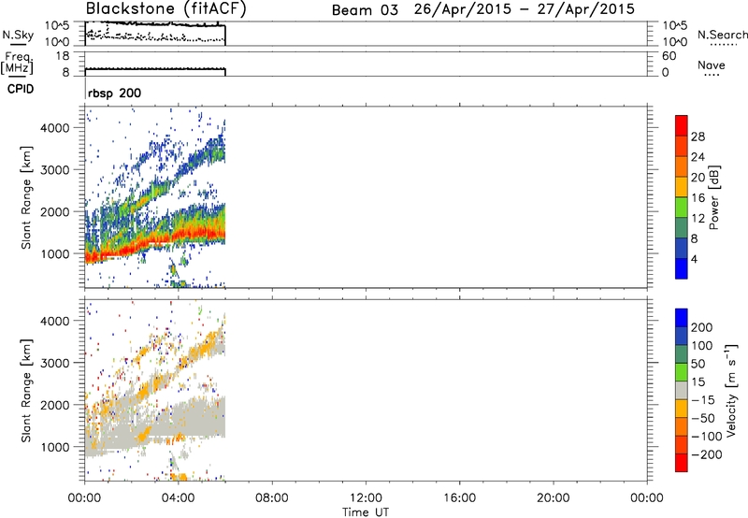The height and width of the screenshot is (518, 748).
Task: Click the "Time UT" axis title
Action: [366, 512]
